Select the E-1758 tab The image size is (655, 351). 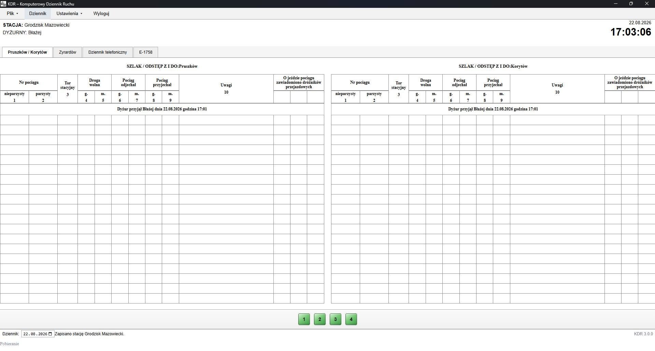click(x=146, y=52)
